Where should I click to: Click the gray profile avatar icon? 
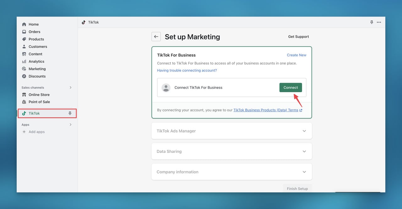click(166, 87)
